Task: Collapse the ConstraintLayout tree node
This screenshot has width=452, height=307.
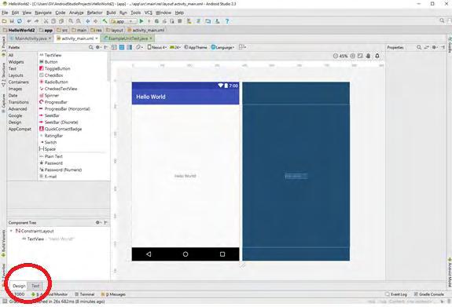Action: [x=11, y=231]
